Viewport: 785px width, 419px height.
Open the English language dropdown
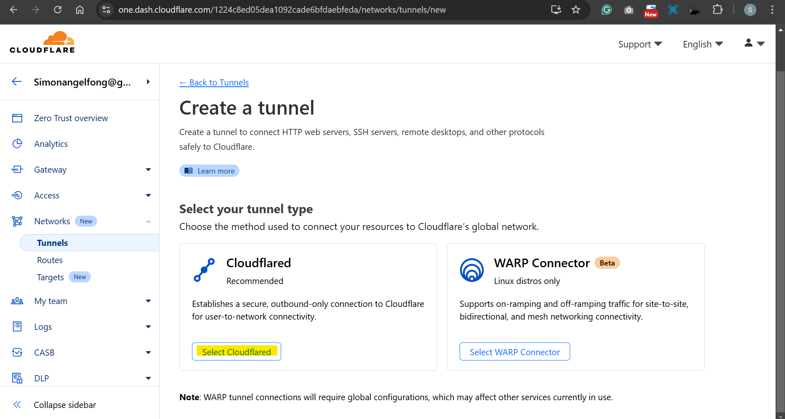[x=703, y=44]
